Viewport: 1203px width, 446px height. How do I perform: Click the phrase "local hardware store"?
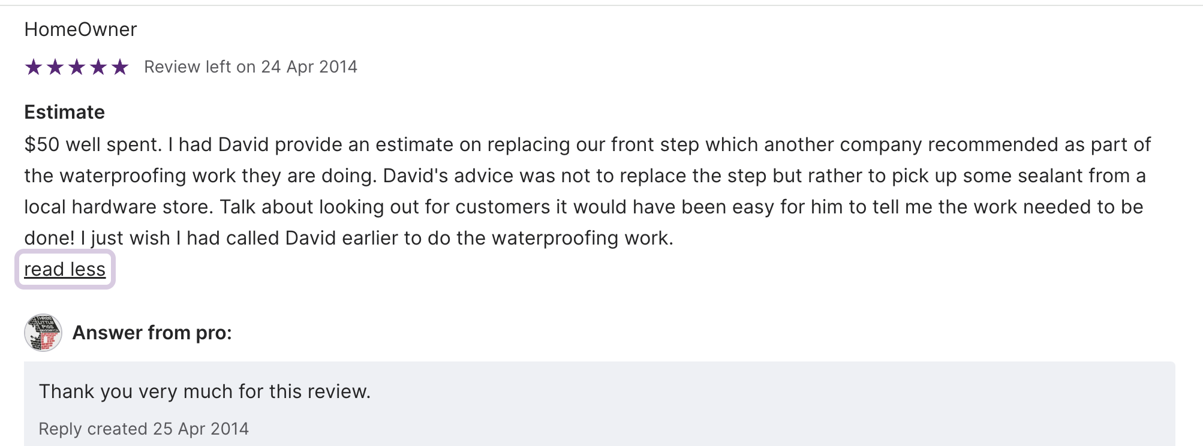[118, 207]
